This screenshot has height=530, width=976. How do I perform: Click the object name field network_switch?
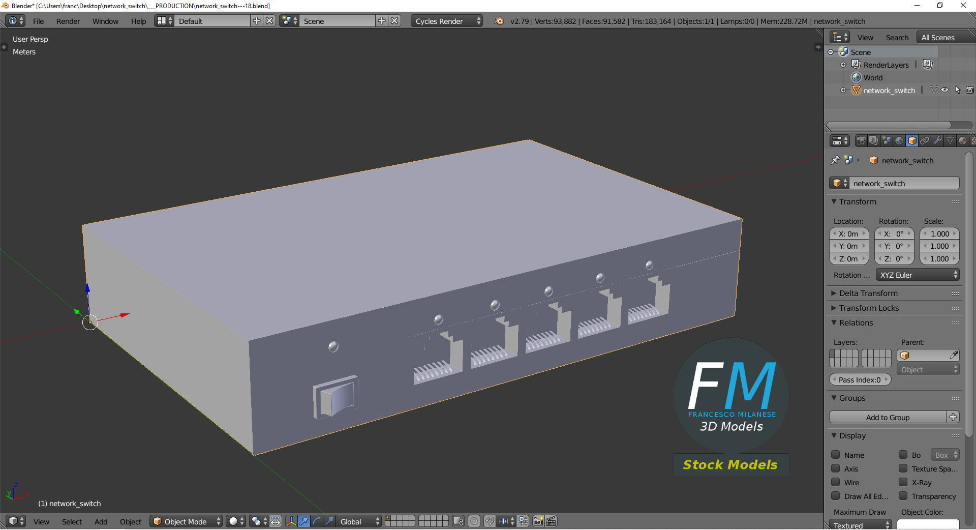tap(904, 183)
